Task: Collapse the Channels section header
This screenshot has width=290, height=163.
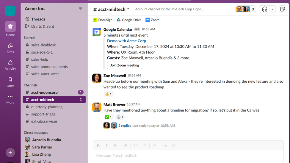Action: click(31, 85)
